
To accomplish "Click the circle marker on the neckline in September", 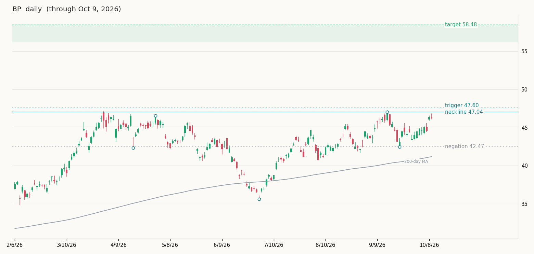I will pos(387,112).
